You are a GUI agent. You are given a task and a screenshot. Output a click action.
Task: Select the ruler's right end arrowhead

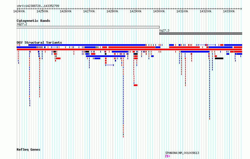tap(241, 9)
